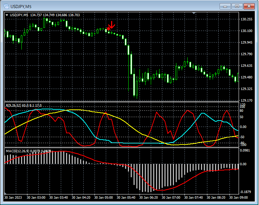
Task: Minimize the USDJPY,M5 chart window
Action: click(x=225, y=6)
